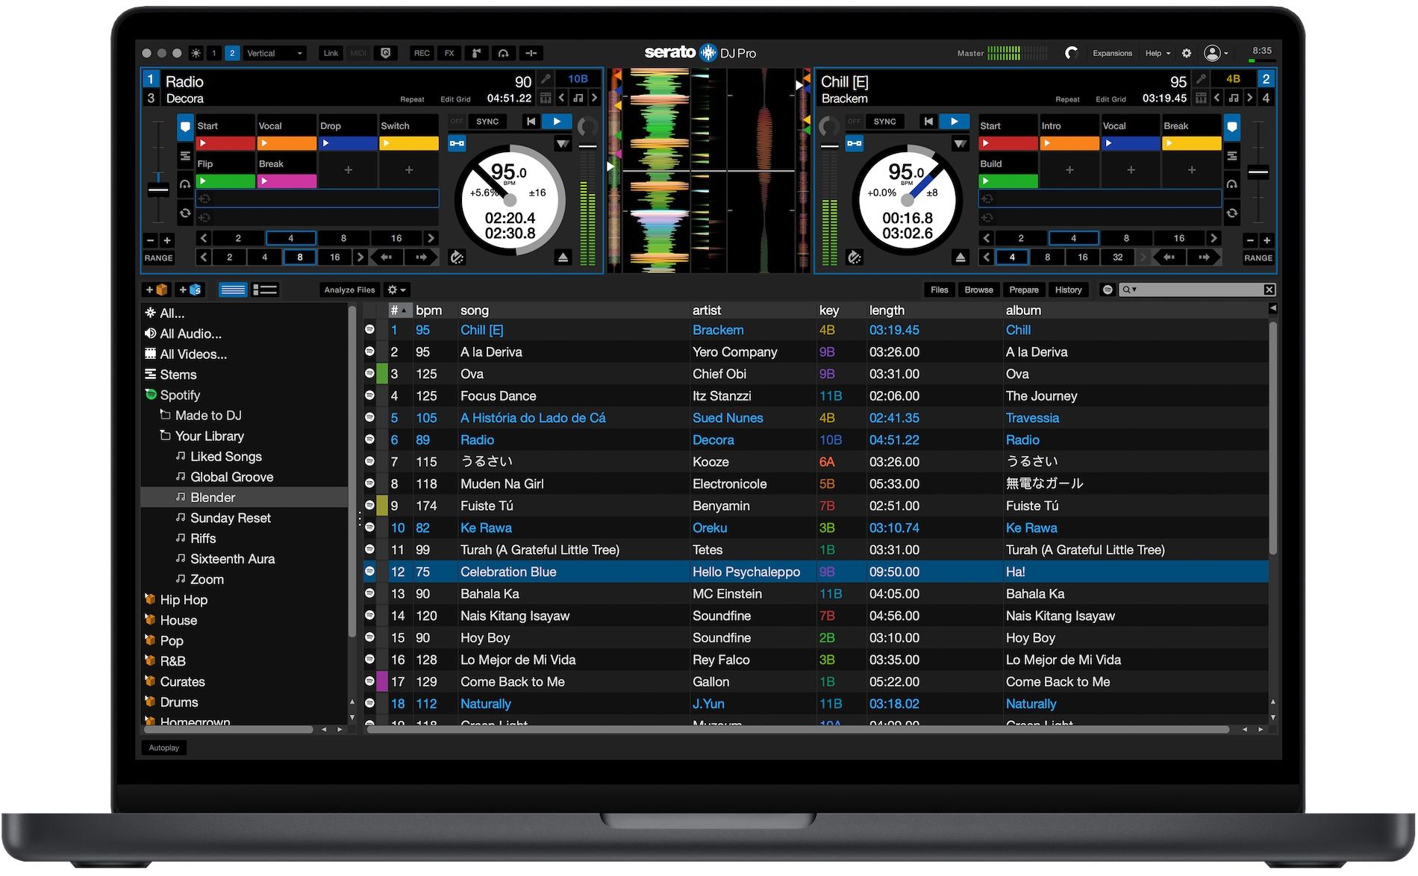The height and width of the screenshot is (876, 1418).
Task: Switch to the History tab
Action: coord(1068,290)
